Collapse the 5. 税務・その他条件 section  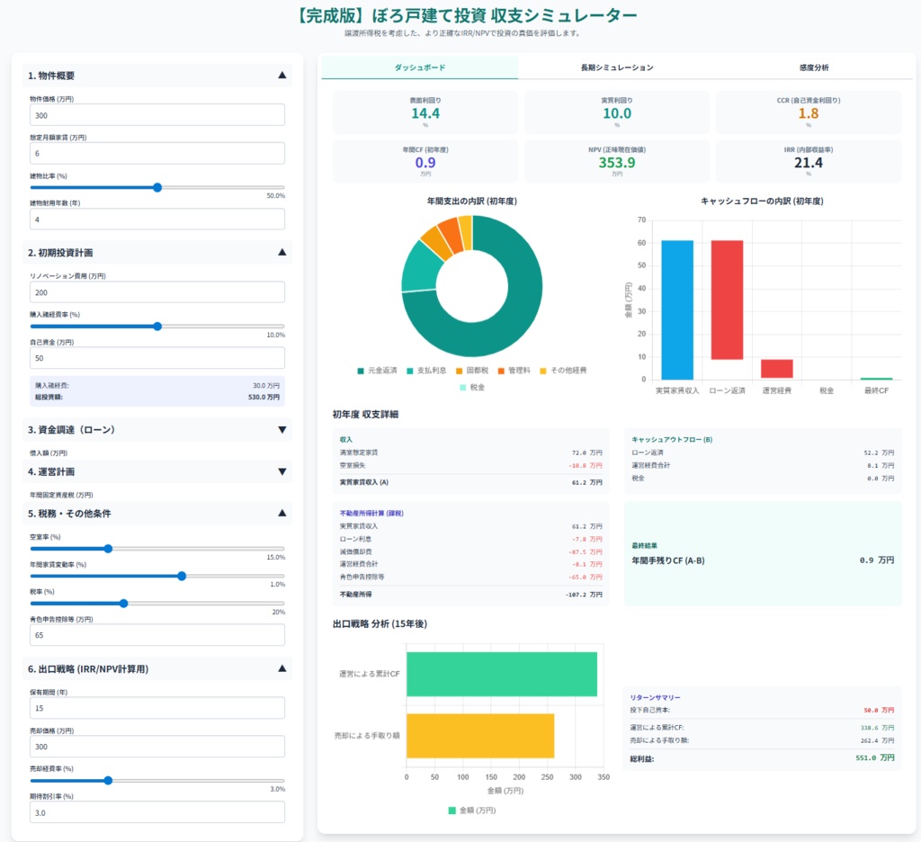(157, 513)
